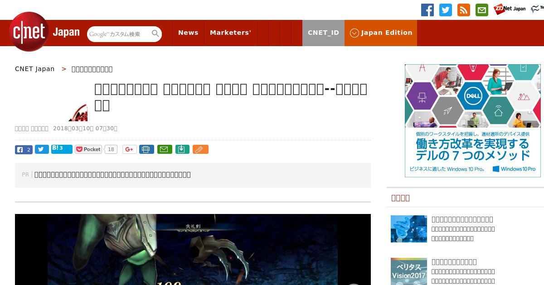
Task: Open the News menu item
Action: [188, 33]
